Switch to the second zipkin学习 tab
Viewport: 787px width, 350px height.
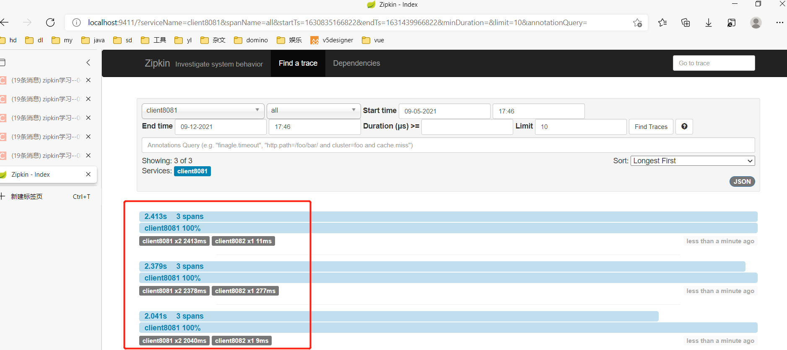45,99
